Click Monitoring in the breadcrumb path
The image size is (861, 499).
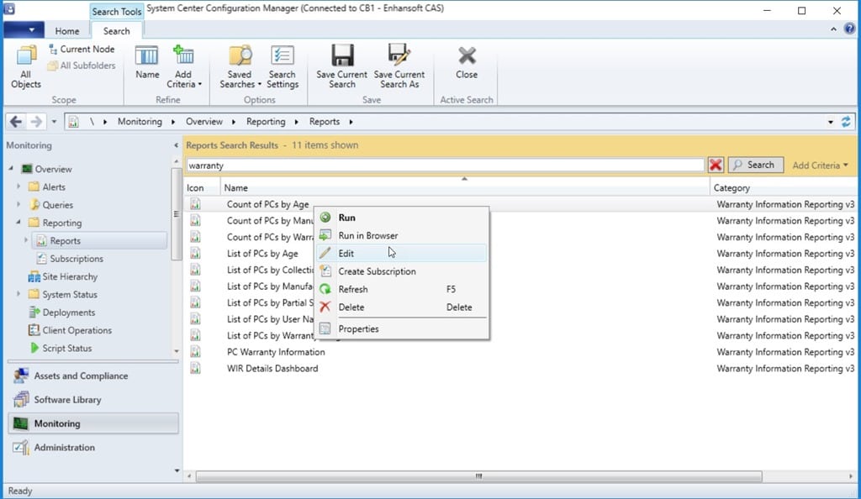(140, 122)
